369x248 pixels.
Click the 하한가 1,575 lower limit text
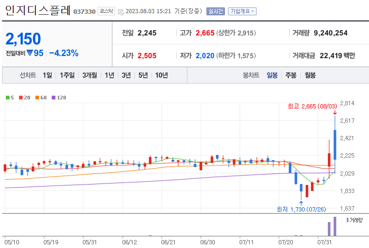[x=236, y=56]
